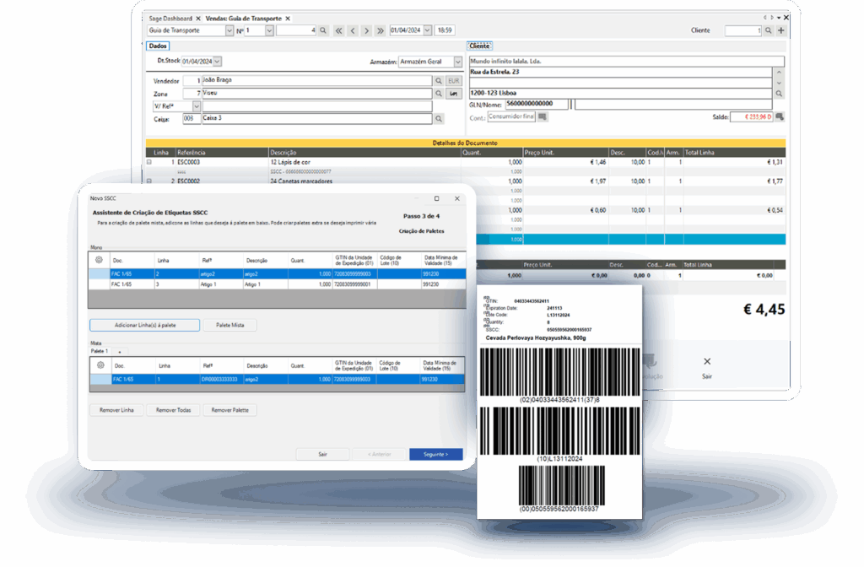Go to next document with right arrow

coord(366,31)
